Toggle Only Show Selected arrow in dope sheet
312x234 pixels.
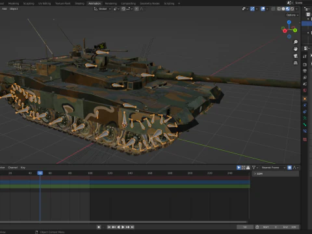point(239,168)
